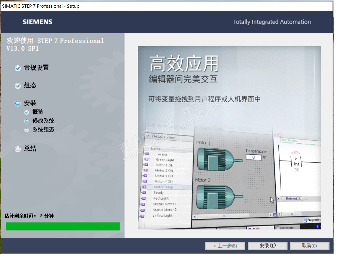Click the Network 3 label in the slide
This screenshot has height=254, width=339.
(293, 198)
